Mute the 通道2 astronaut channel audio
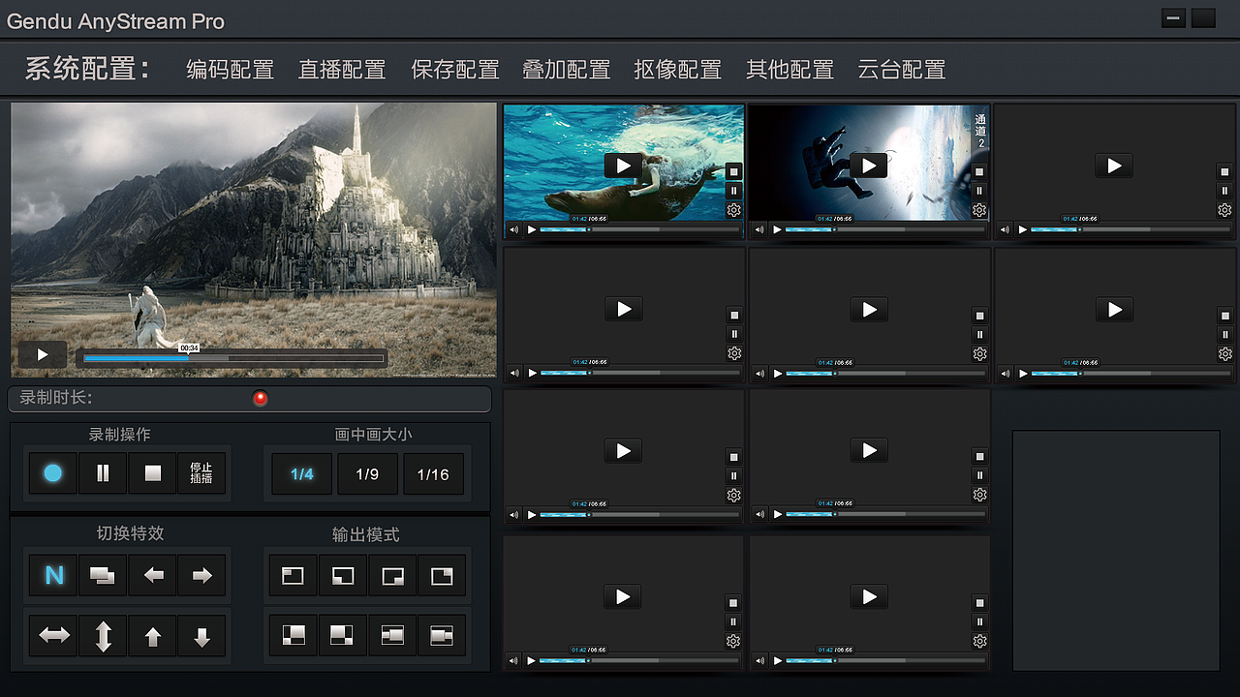This screenshot has height=697, width=1240. (759, 230)
